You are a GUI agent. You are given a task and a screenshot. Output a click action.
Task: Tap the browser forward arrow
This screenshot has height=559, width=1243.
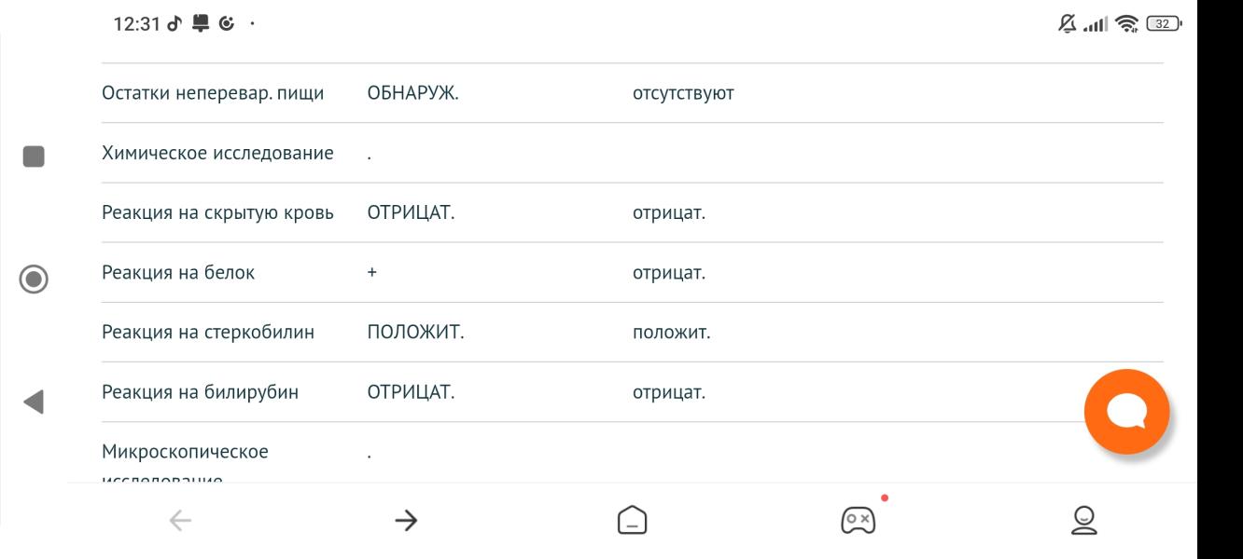(x=406, y=521)
